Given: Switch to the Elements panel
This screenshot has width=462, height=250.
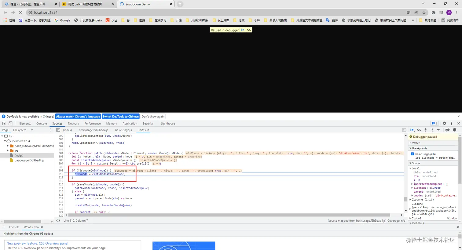Looking at the screenshot, I should coord(25,124).
